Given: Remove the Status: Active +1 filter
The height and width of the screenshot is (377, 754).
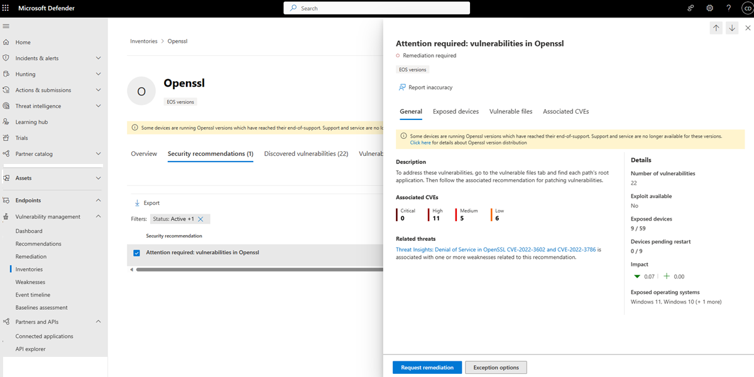Looking at the screenshot, I should tap(200, 219).
